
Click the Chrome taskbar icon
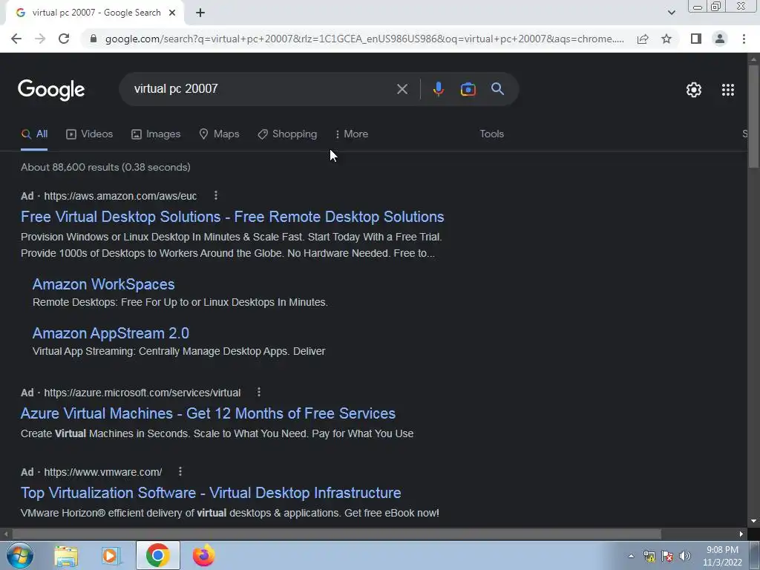point(157,555)
